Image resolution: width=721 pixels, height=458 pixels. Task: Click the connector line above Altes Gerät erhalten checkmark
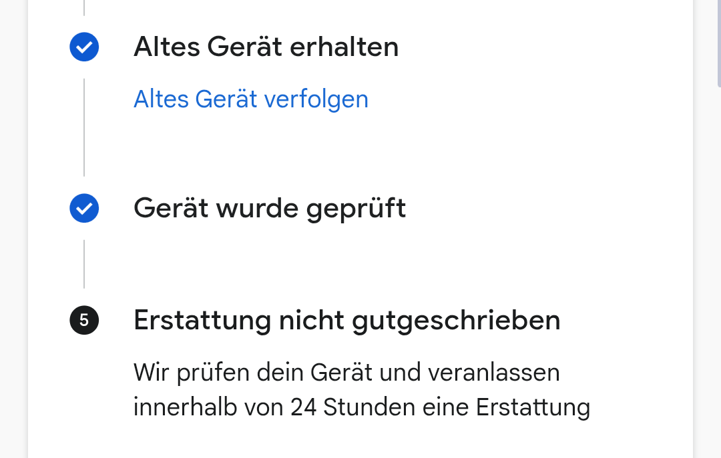tap(84, 8)
